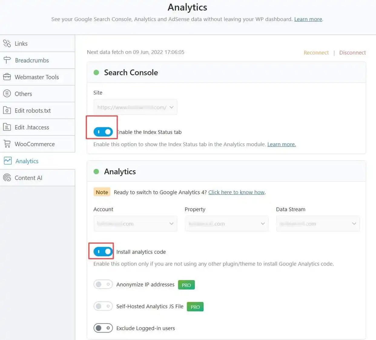Toggle Enable the Index Status tab
This screenshot has width=376, height=340.
(x=103, y=132)
